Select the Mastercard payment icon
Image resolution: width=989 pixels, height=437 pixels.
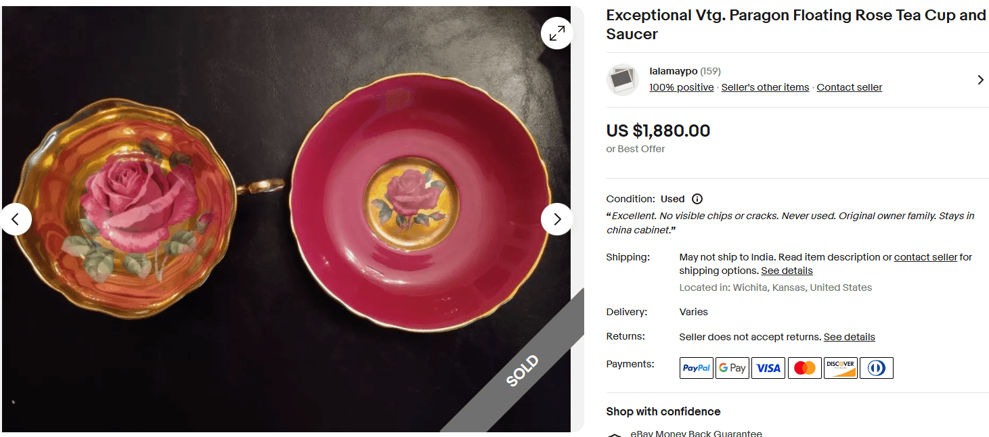click(804, 367)
